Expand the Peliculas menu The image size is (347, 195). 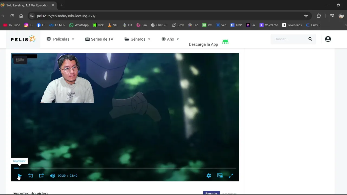(60, 39)
